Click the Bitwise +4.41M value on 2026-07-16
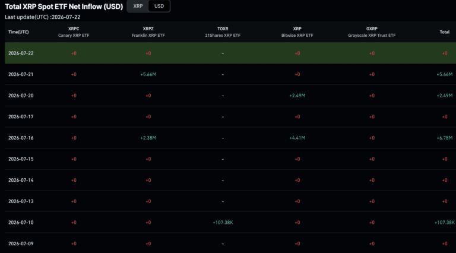456x253 pixels. coord(297,138)
